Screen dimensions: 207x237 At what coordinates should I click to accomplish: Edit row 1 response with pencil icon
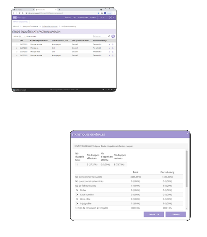(x=109, y=44)
